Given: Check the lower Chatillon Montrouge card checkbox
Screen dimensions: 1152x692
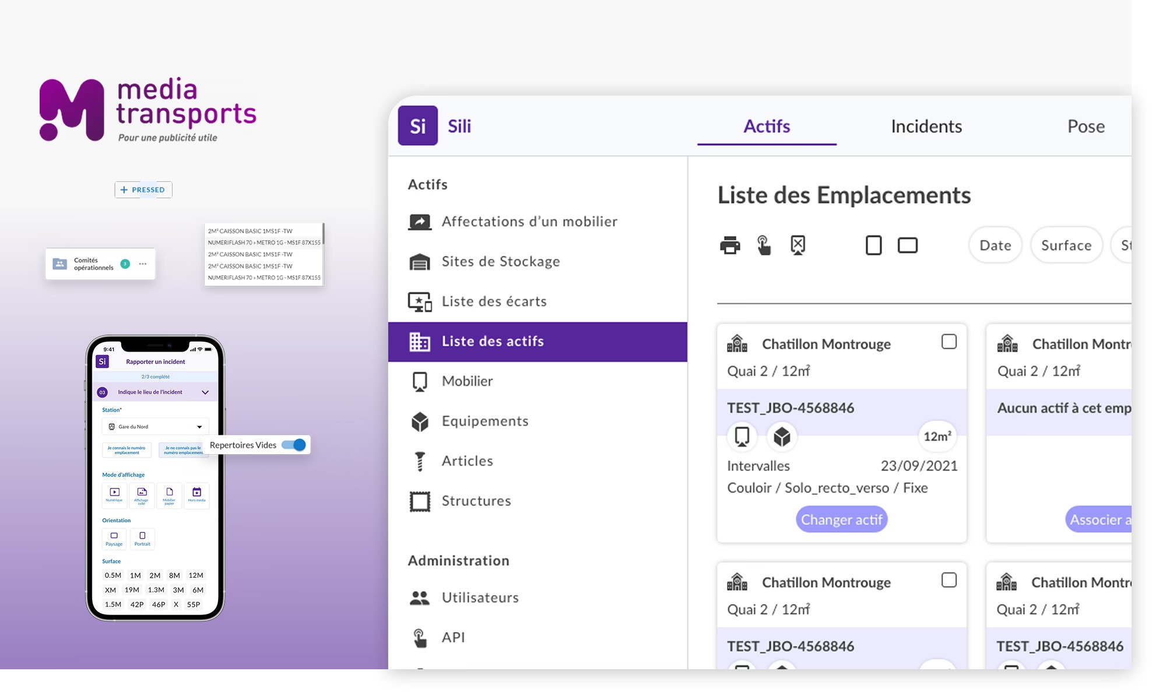Looking at the screenshot, I should point(949,580).
